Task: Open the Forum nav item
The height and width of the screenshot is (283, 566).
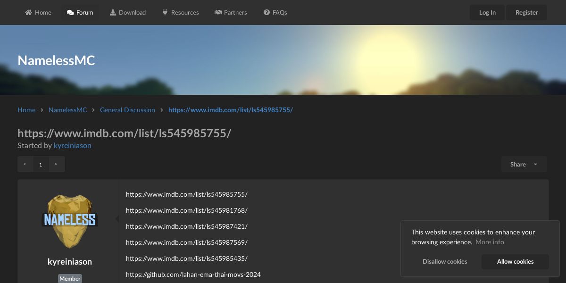Action: pyautogui.click(x=80, y=12)
